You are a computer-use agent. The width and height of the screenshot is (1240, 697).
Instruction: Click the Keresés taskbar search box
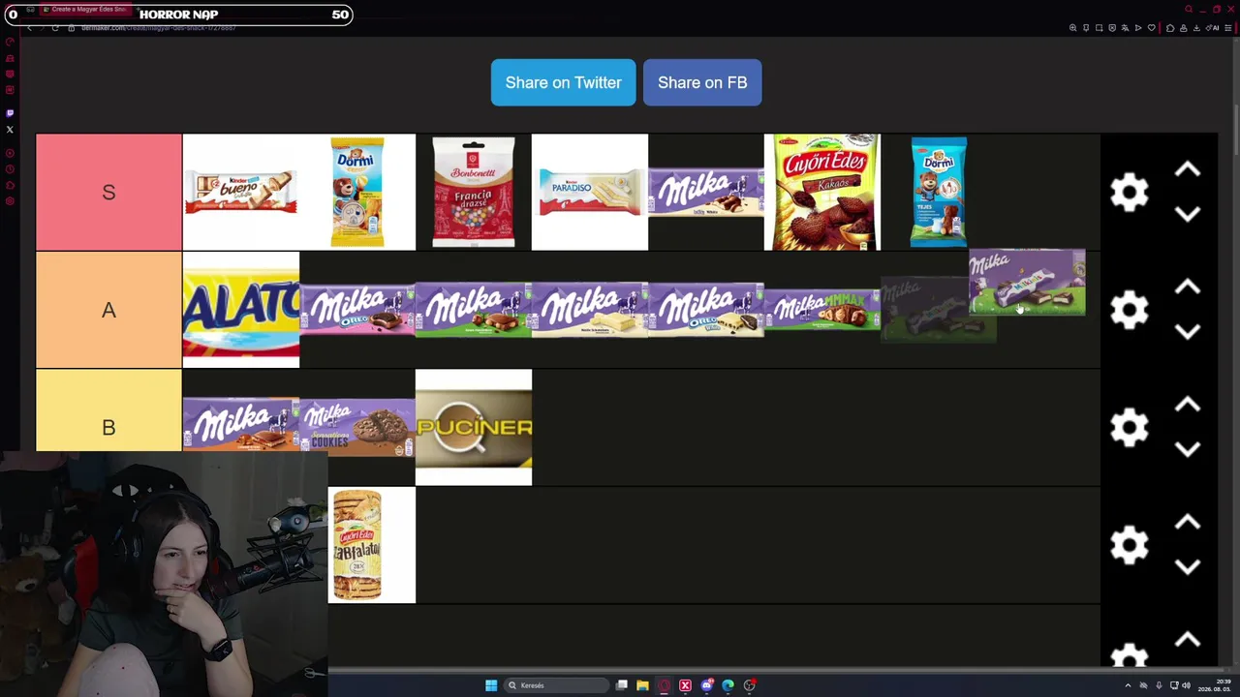(556, 685)
